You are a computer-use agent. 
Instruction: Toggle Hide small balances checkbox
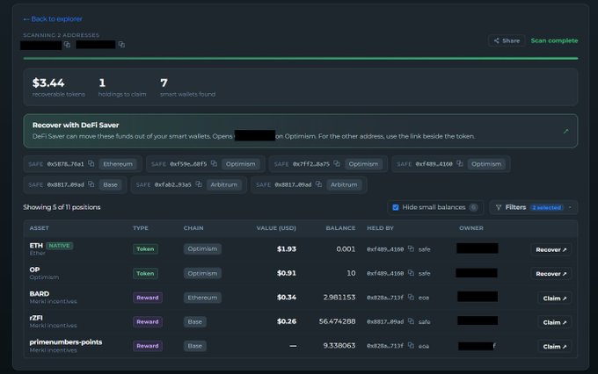[396, 207]
